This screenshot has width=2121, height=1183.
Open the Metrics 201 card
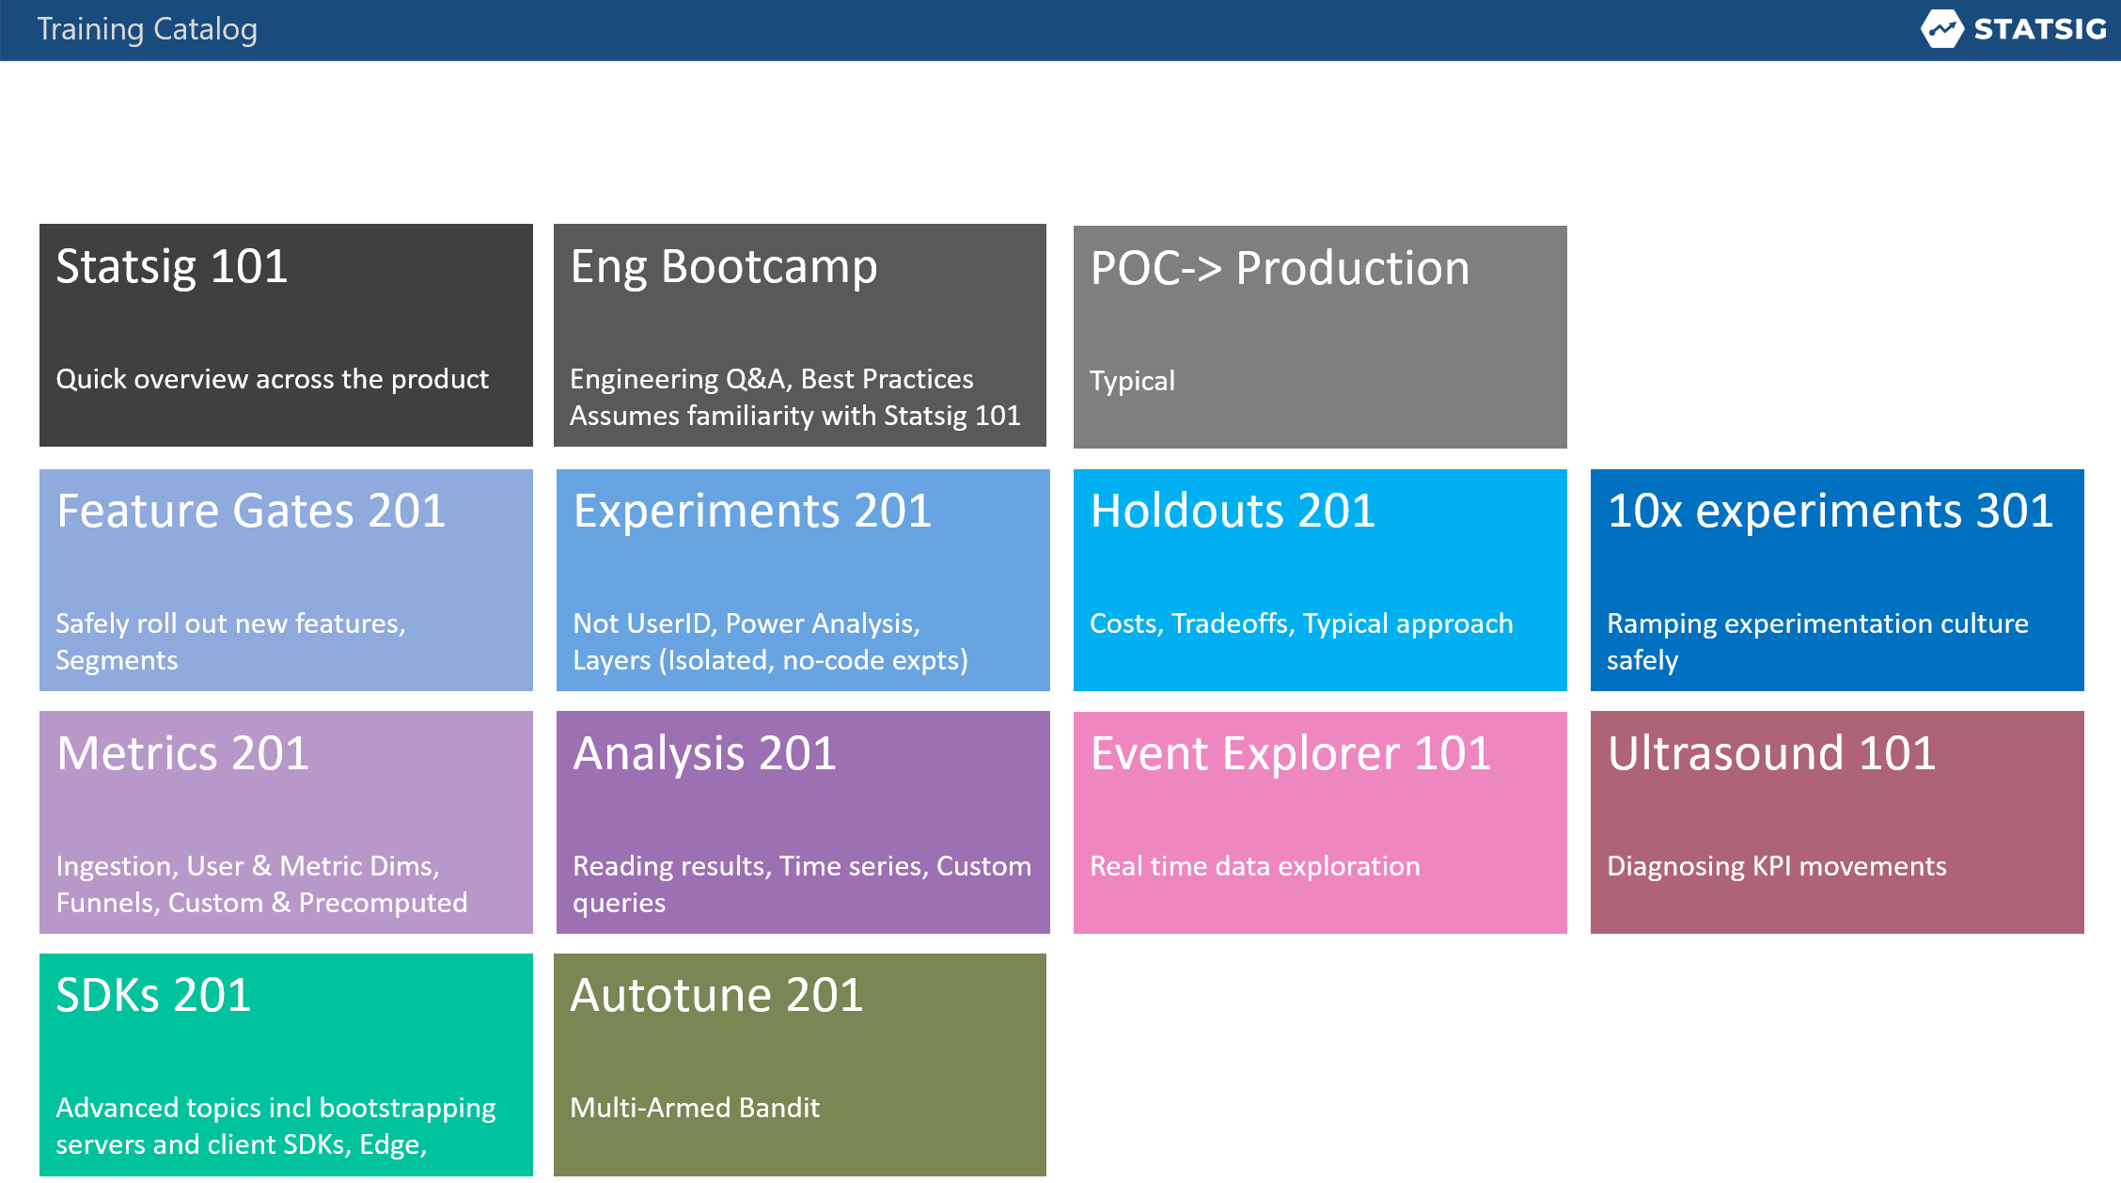[285, 823]
